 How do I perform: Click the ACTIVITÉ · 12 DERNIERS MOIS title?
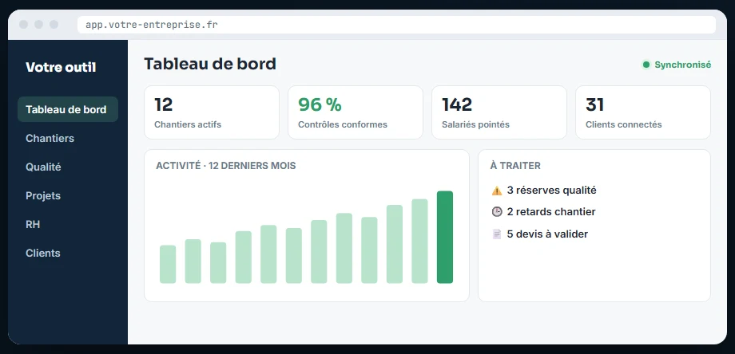[x=226, y=166]
